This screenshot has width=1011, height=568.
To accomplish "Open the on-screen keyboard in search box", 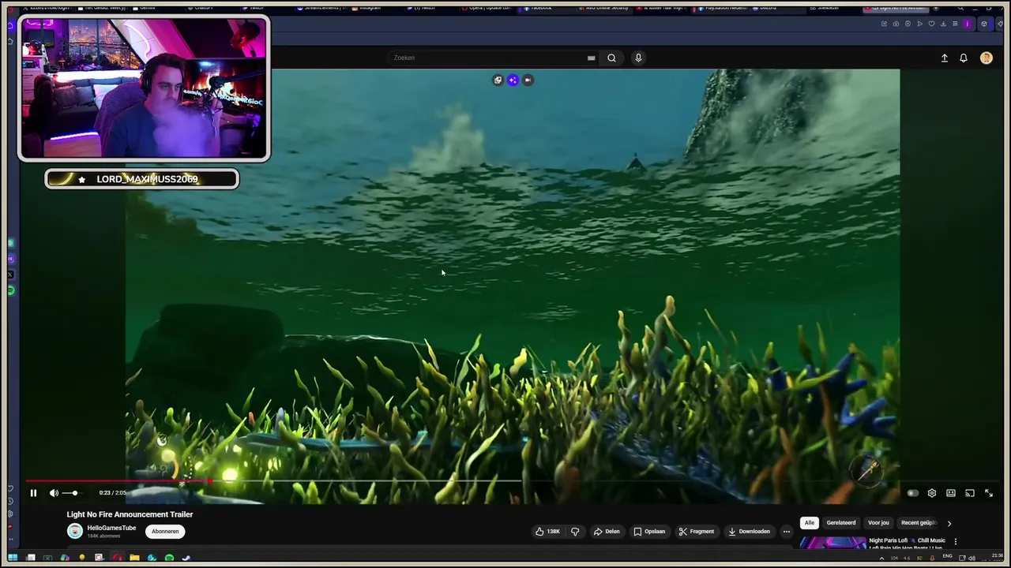I will pyautogui.click(x=591, y=58).
